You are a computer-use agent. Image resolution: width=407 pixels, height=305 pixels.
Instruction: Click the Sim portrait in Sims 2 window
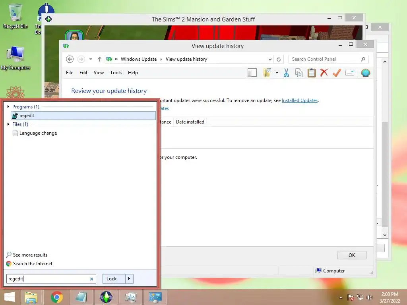point(74,35)
